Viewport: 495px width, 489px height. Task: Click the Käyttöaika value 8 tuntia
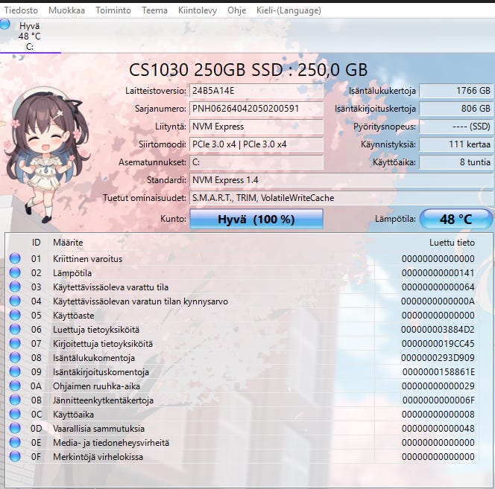455,162
